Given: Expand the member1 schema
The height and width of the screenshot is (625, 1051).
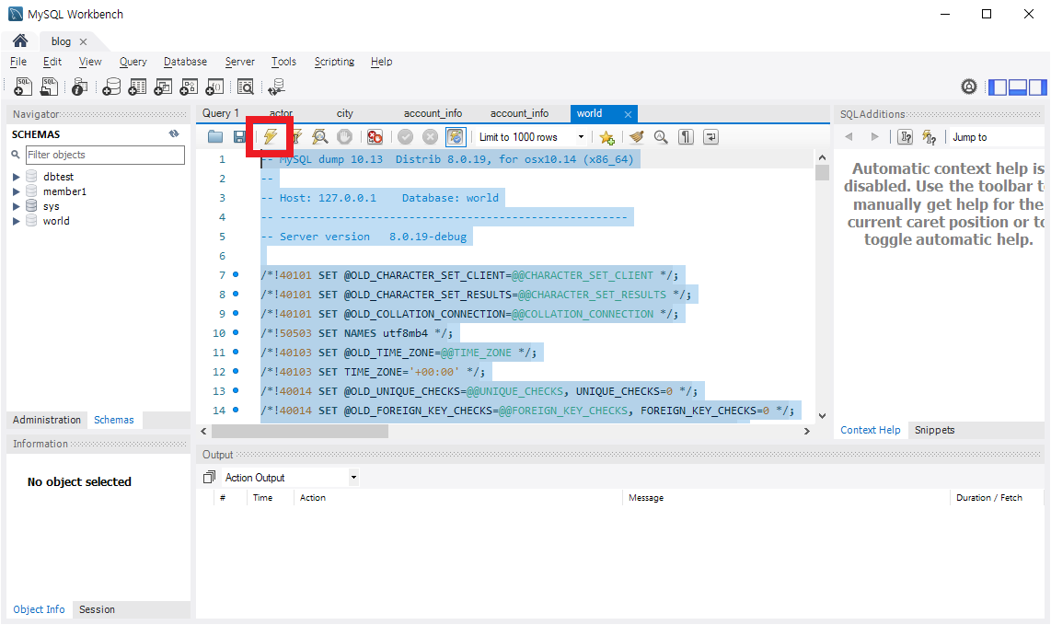Looking at the screenshot, I should (x=16, y=191).
